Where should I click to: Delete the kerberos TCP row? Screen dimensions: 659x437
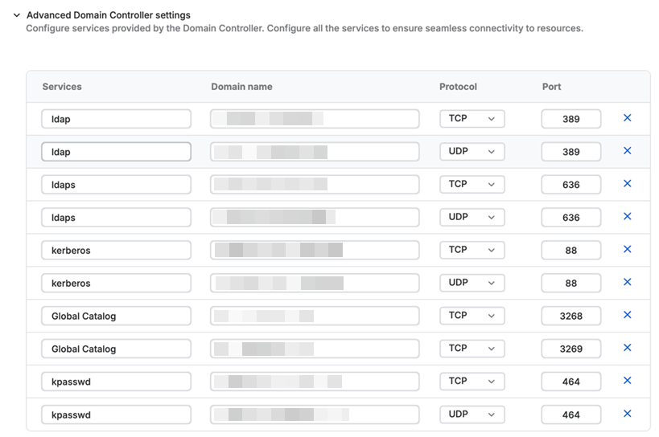[x=627, y=250]
